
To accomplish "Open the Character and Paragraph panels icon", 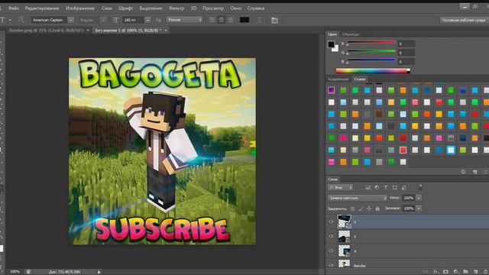I will [274, 21].
